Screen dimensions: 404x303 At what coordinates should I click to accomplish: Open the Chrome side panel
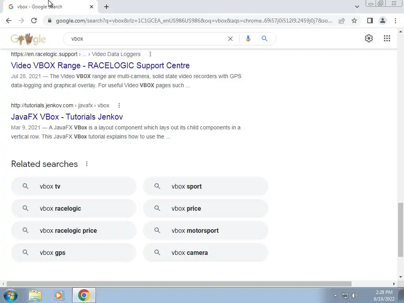[370, 21]
